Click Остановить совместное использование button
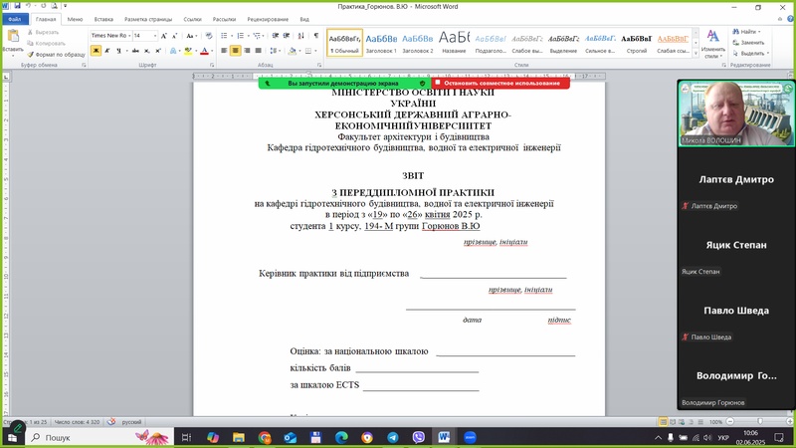 500,83
